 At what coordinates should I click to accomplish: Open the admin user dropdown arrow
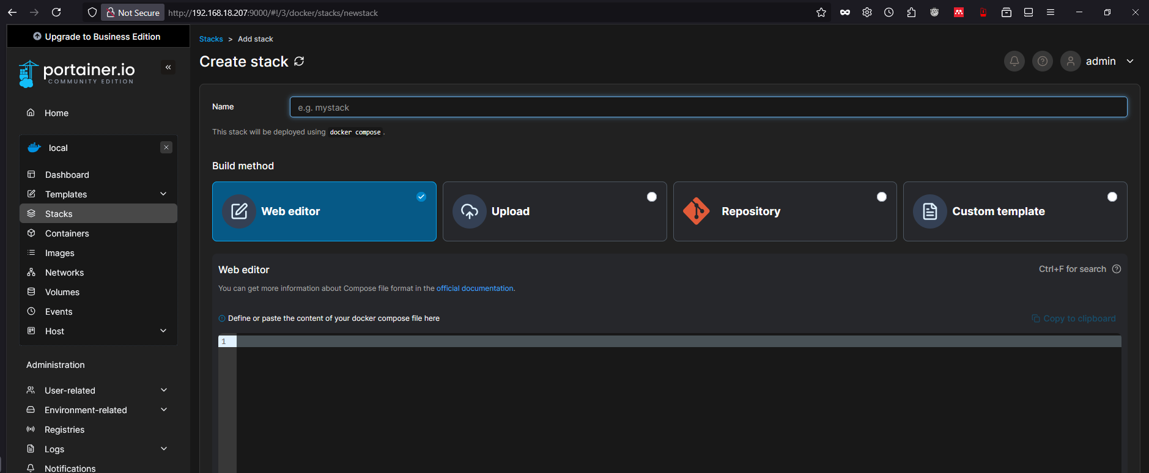point(1130,61)
